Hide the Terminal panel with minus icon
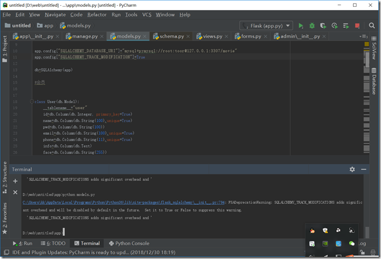This screenshot has height=259, width=381. 363,169
